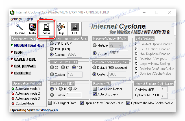Click the Optimize wrench toolbar icon
The width and height of the screenshot is (185, 121).
[x=19, y=29]
